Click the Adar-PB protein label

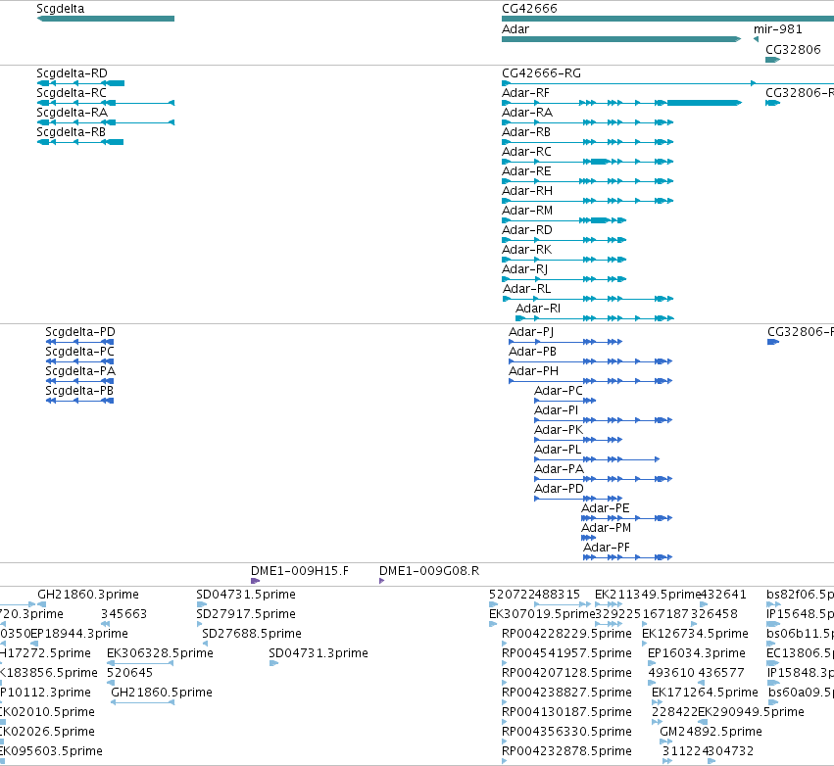coord(532,352)
